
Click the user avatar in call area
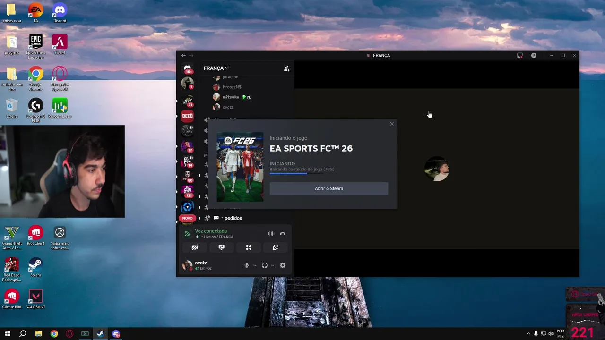pyautogui.click(x=437, y=169)
